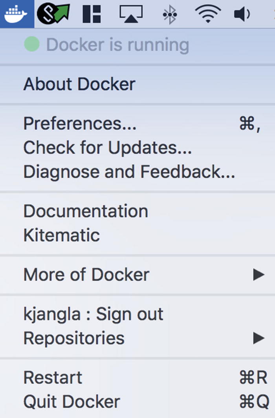The width and height of the screenshot is (275, 418).
Task: Open the window layout tiles menu bar icon
Action: point(92,14)
